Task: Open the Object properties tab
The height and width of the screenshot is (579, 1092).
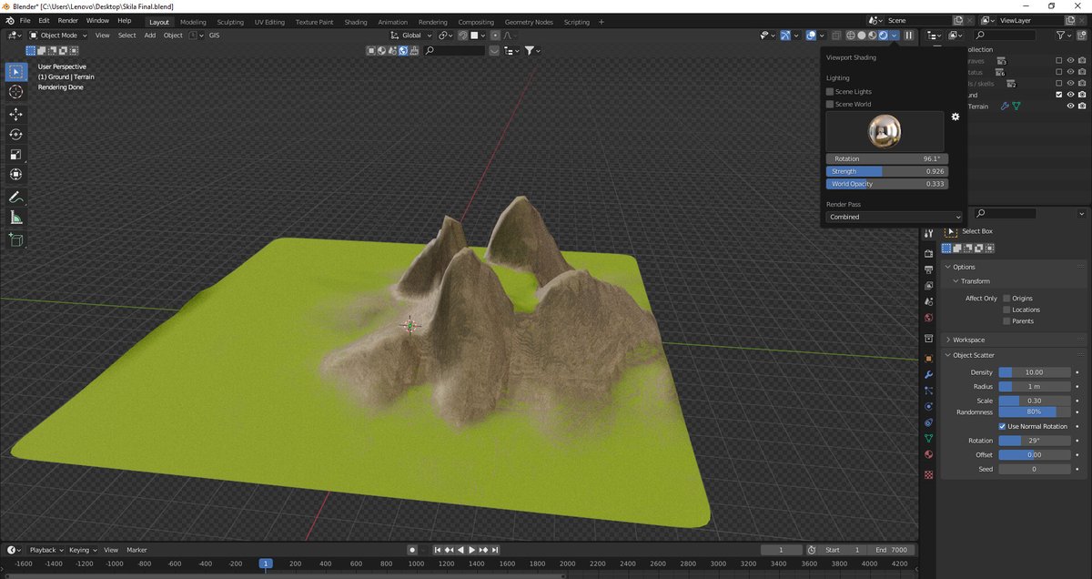Action: 928,358
